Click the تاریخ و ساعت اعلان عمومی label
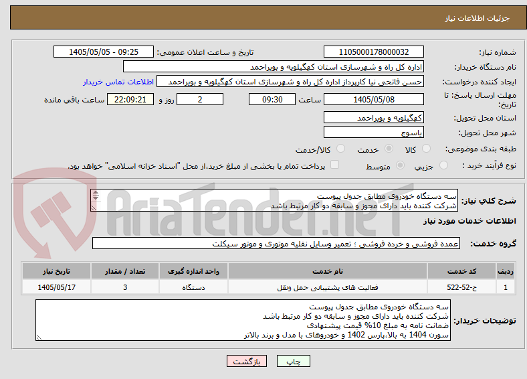This screenshot has width=527, height=379. [205, 52]
